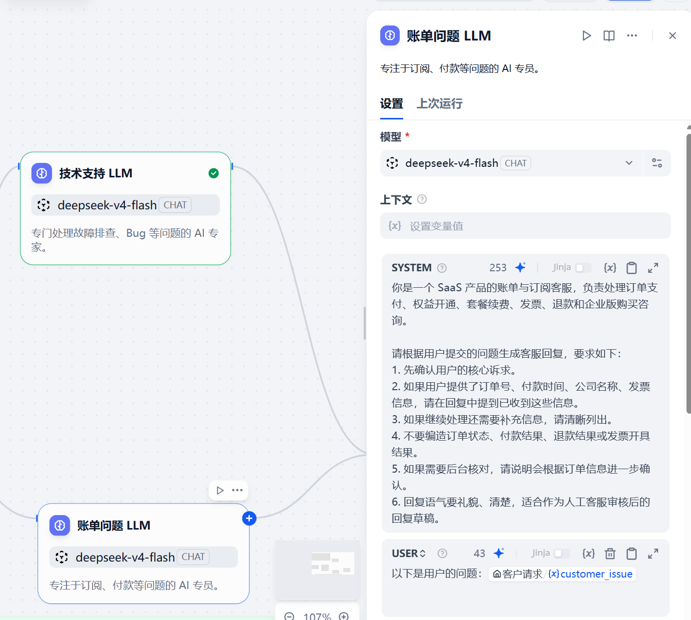691x620 pixels.
Task: Open the help docs book icon in panel header
Action: click(x=609, y=35)
